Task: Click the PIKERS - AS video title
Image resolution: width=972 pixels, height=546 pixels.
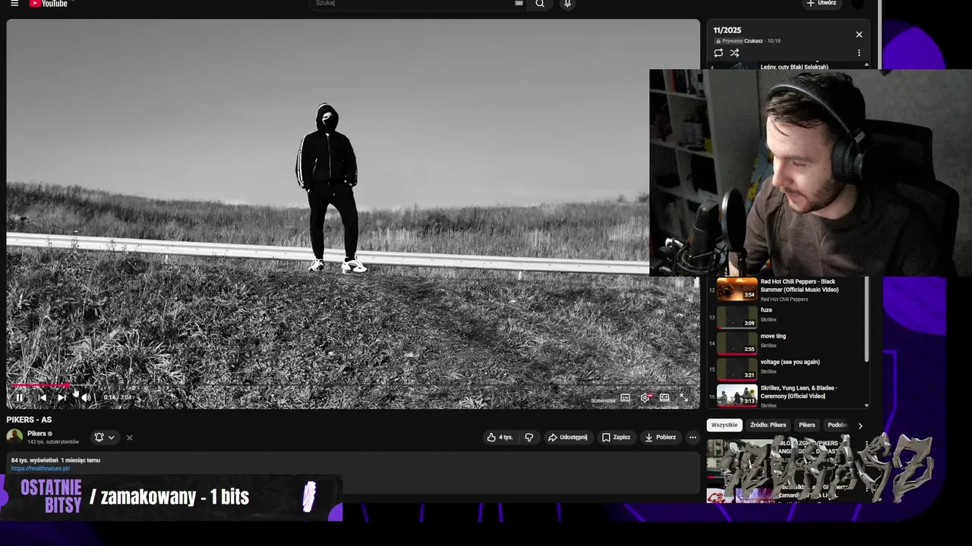Action: tap(29, 420)
